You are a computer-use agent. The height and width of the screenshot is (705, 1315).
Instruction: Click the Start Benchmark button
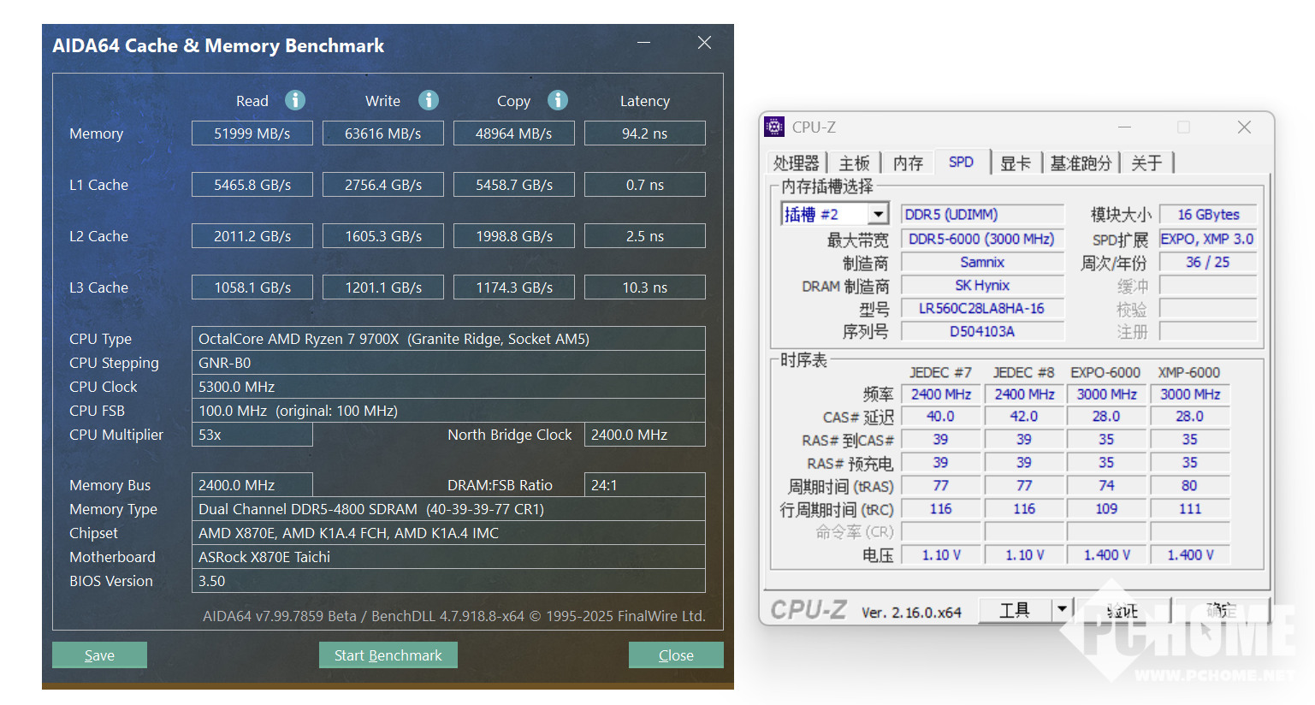(x=388, y=655)
